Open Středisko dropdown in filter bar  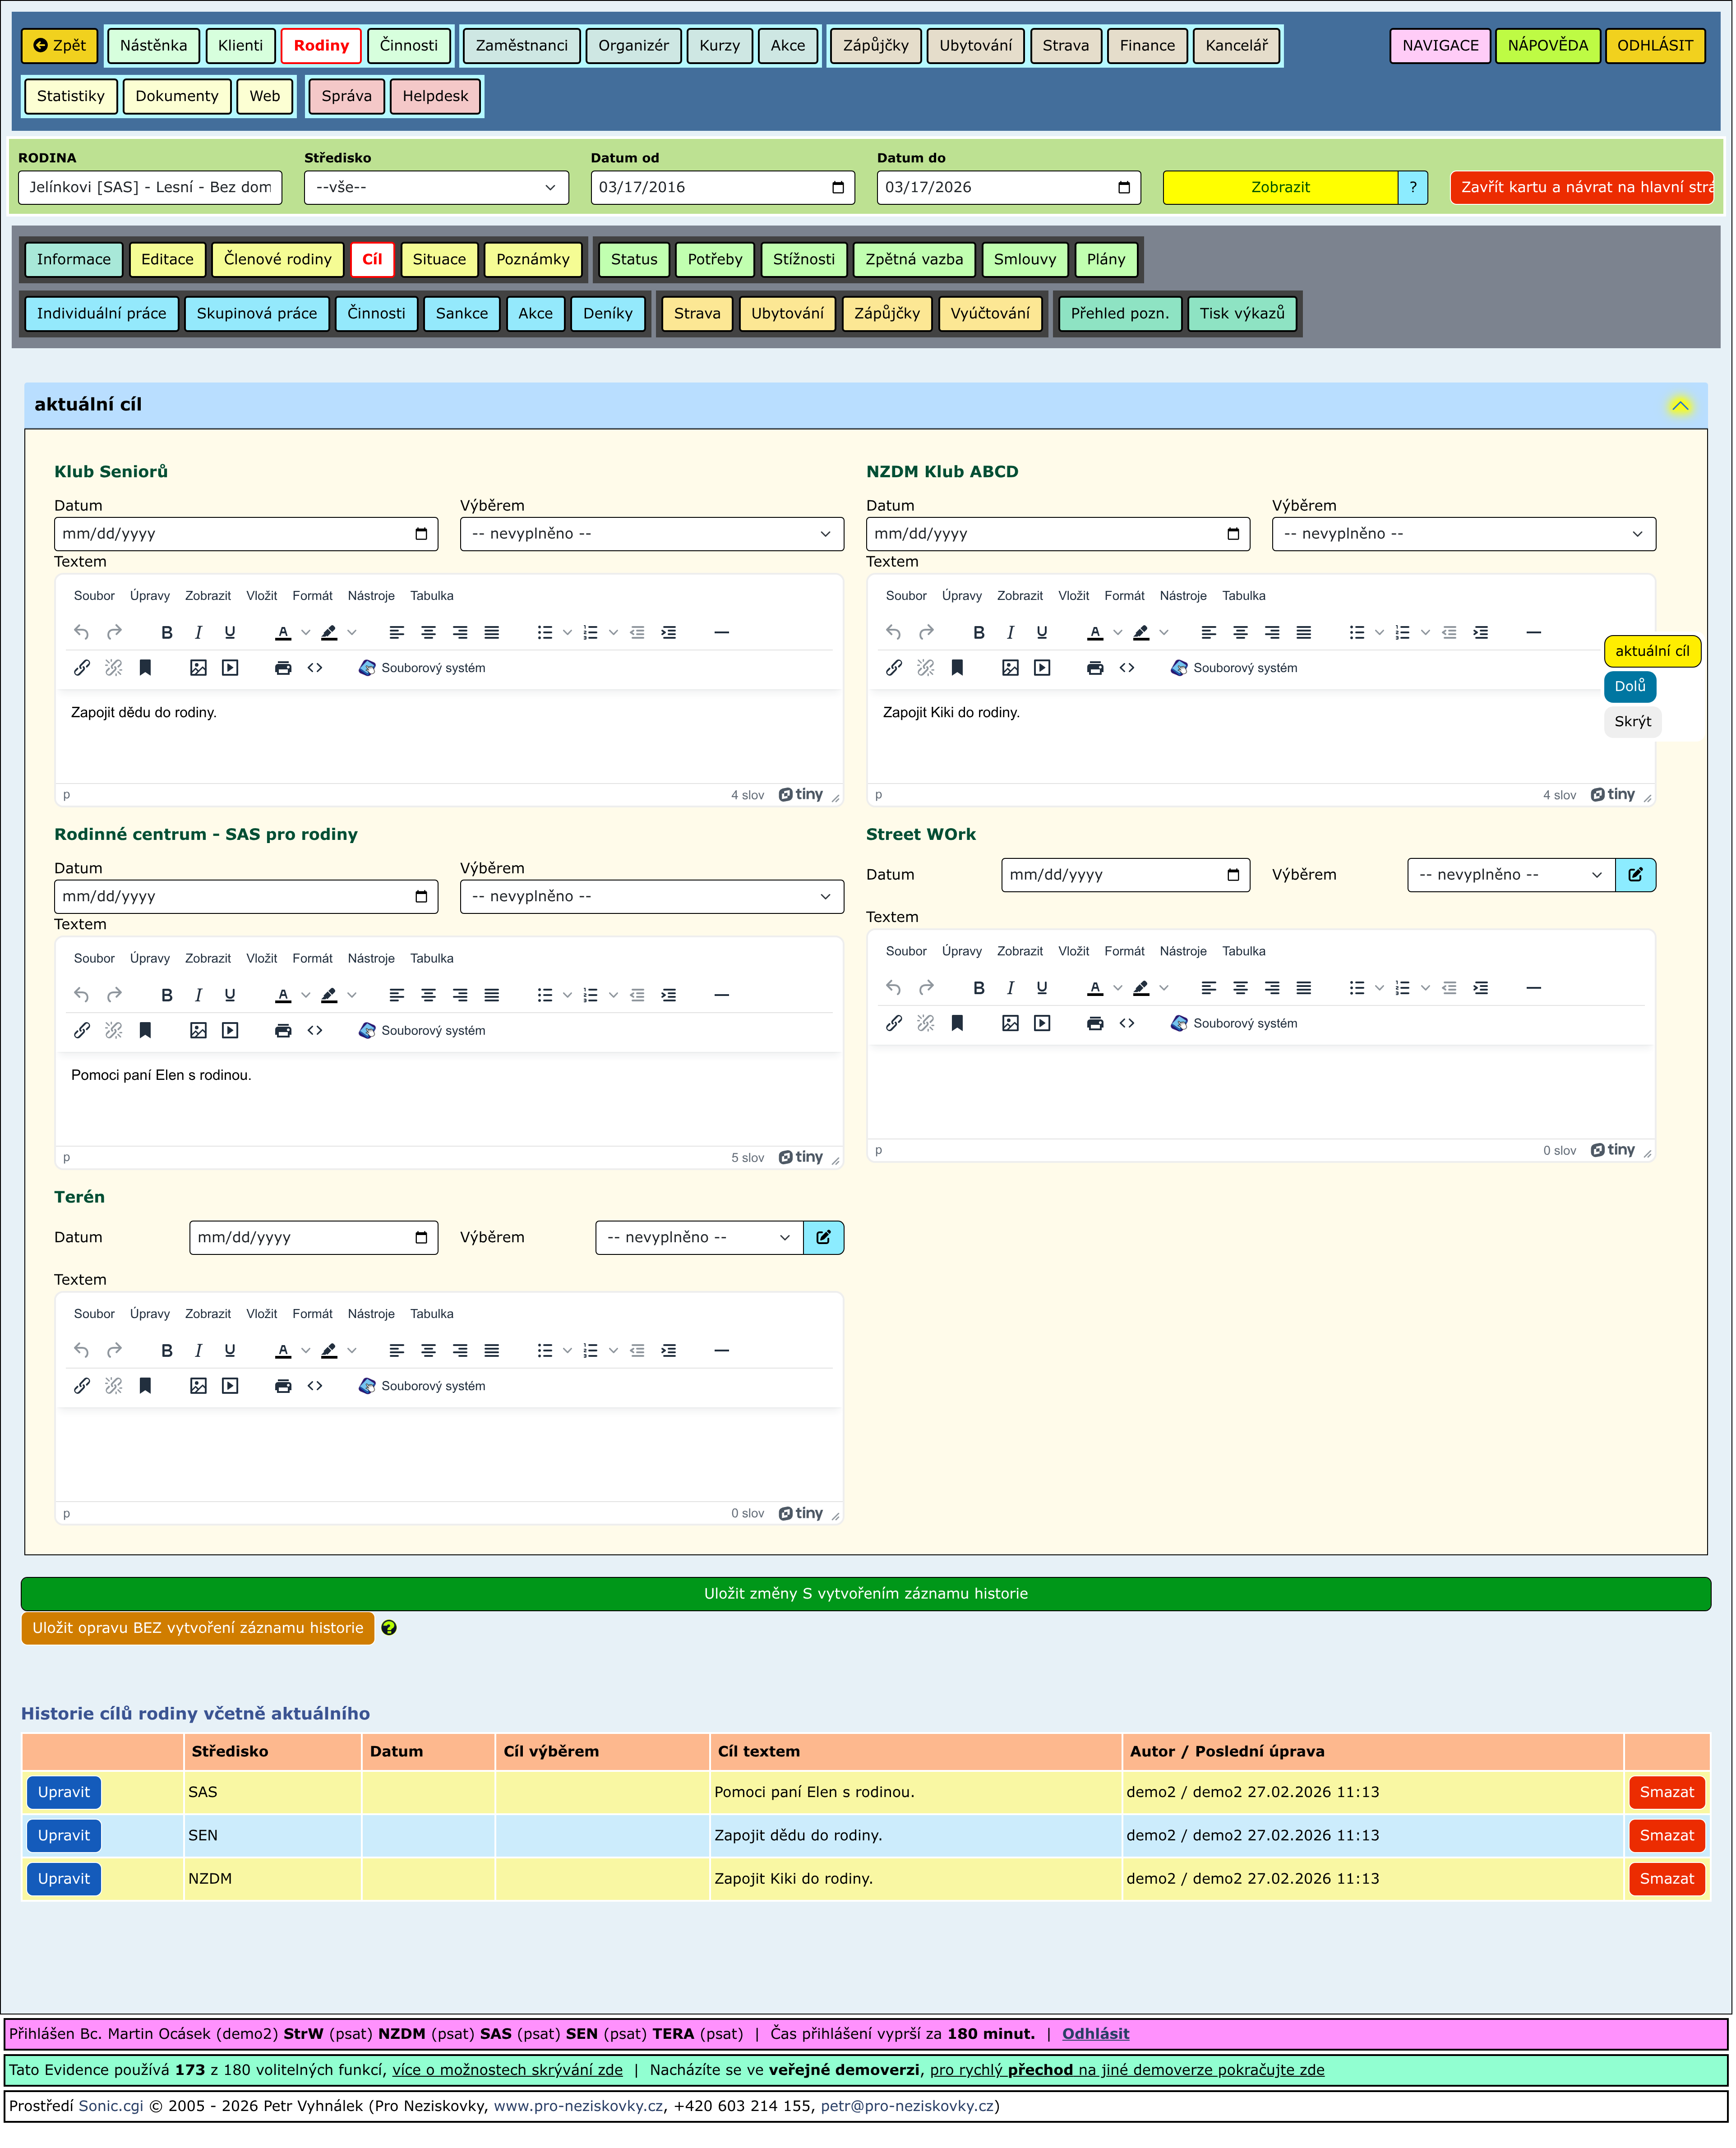tap(436, 187)
